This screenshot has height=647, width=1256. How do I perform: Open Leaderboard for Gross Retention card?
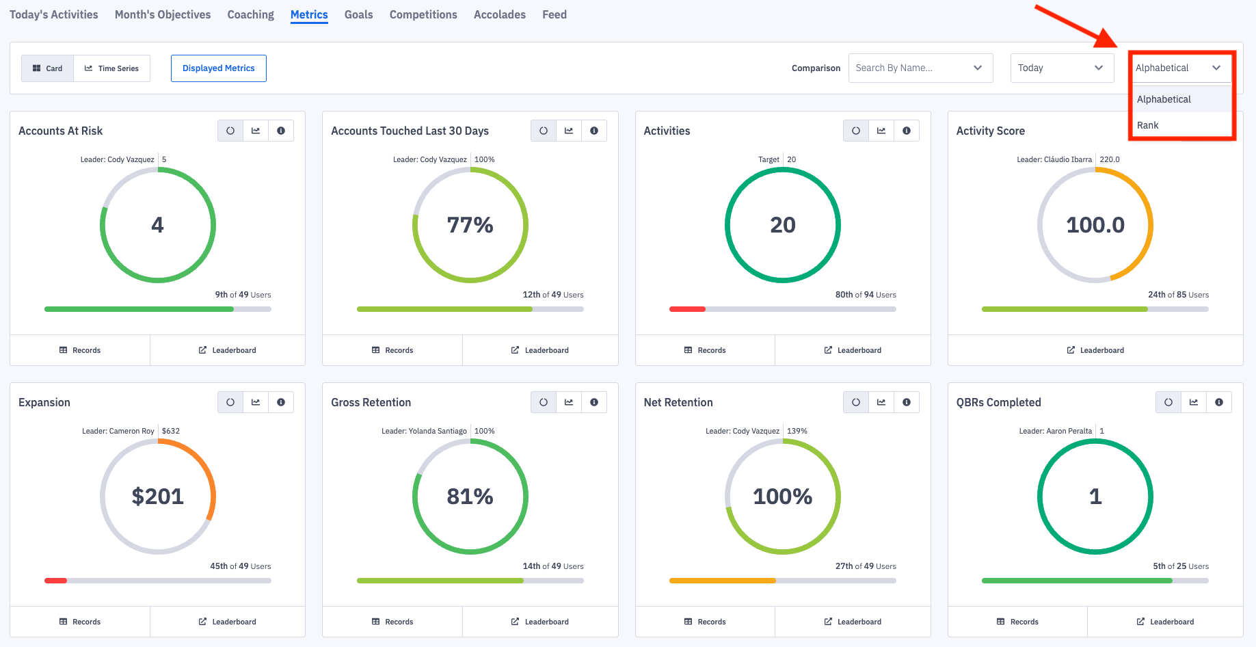pyautogui.click(x=540, y=622)
